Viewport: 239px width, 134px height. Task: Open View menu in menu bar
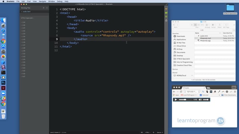(35, 1)
